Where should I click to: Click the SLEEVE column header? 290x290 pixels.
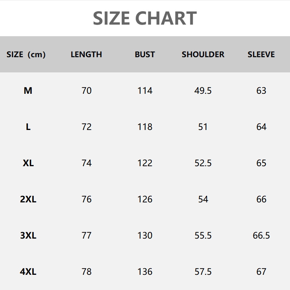pyautogui.click(x=261, y=55)
